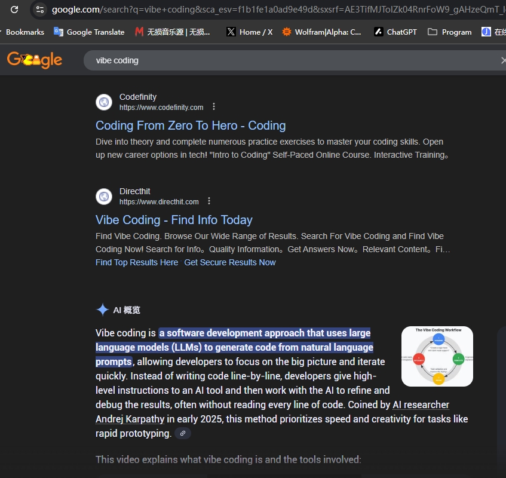Screen dimensions: 506x478
Task: Click the Directhit globe favicon
Action: coord(104,197)
